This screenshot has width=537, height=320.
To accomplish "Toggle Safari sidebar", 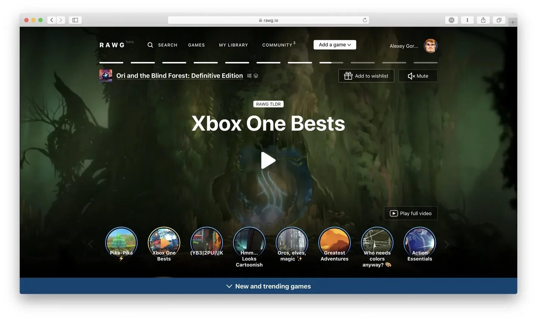I will [x=75, y=20].
